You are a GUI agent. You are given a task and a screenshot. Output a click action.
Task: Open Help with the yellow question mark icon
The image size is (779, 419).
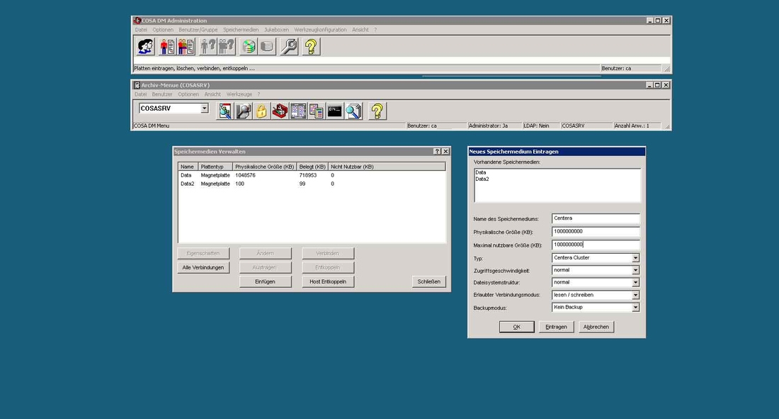coord(310,46)
